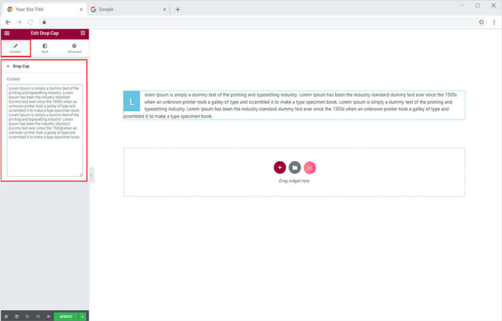The width and height of the screenshot is (502, 321).
Task: Hide the editor panel with collapse handle
Action: tap(91, 175)
